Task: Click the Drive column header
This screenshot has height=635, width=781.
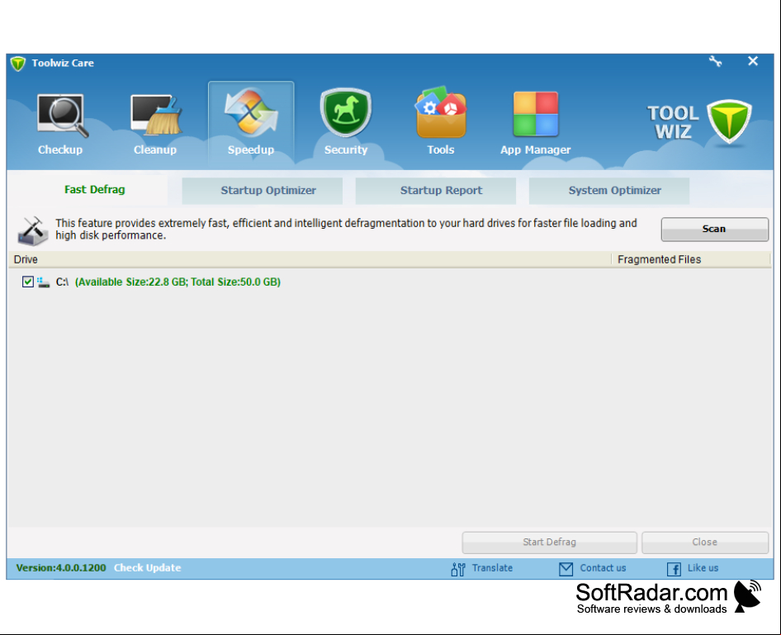Action: (310, 259)
